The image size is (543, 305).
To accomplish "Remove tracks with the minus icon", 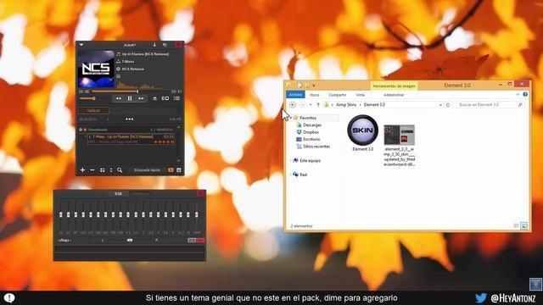I will (92, 170).
